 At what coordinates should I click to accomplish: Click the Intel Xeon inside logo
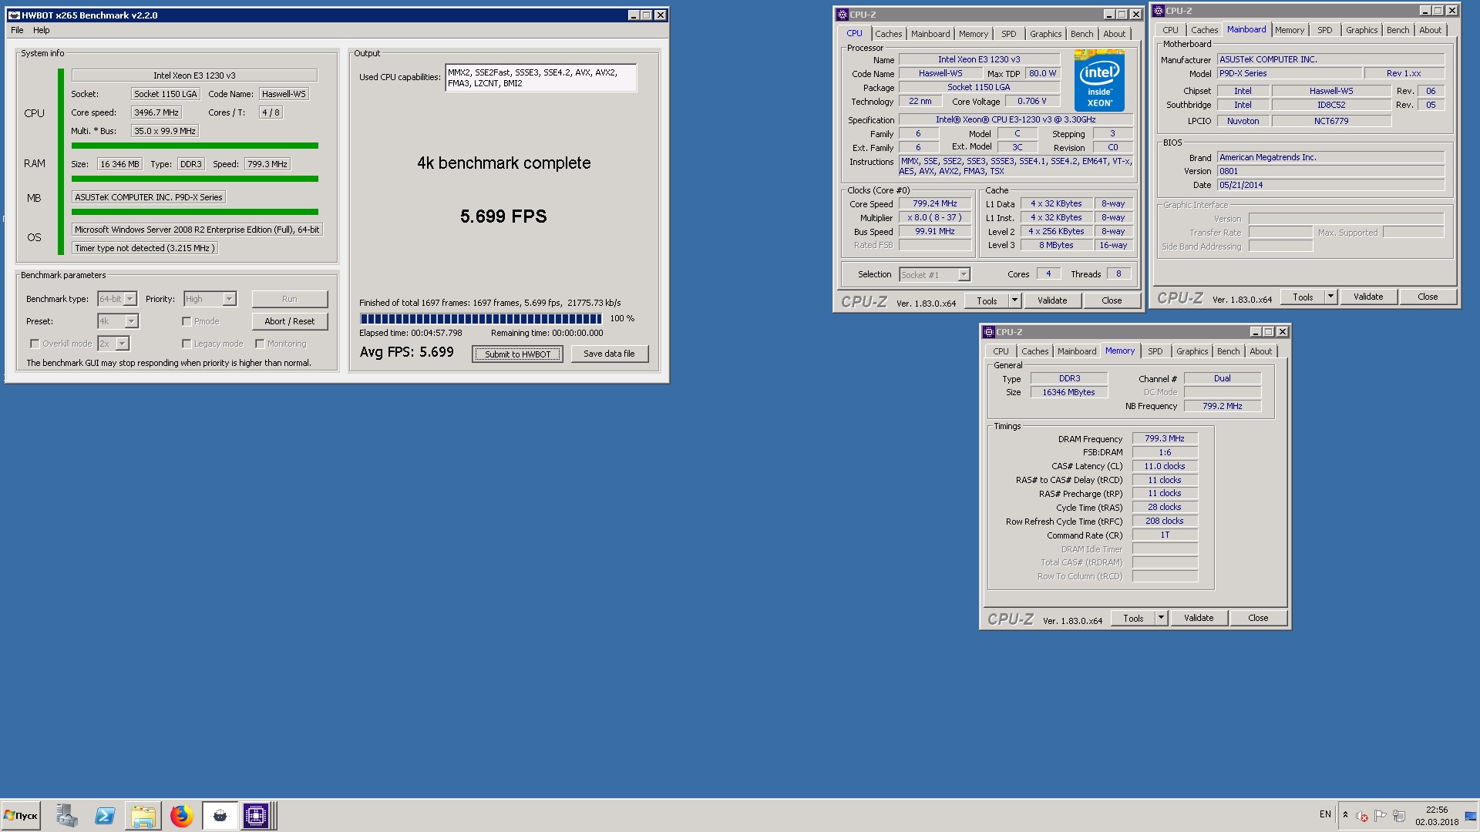tap(1099, 81)
